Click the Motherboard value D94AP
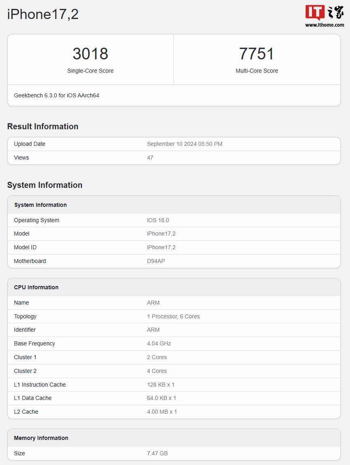Screen dimensions: 350x465 click(x=156, y=261)
